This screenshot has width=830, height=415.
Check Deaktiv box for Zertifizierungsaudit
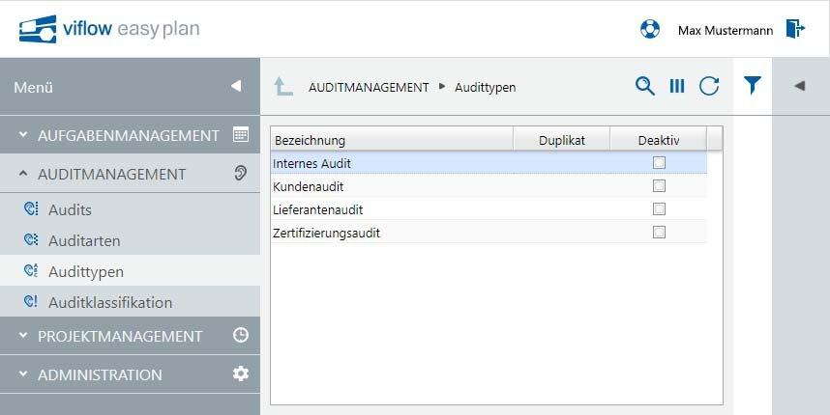pos(659,233)
